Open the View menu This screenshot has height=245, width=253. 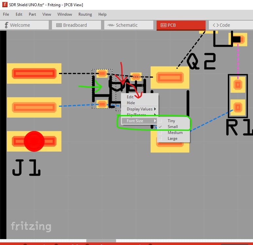pos(47,14)
